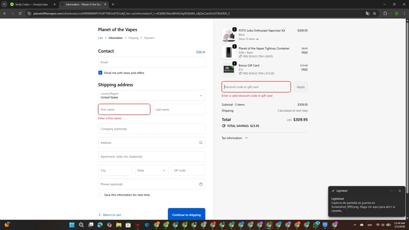Open the site information icon in address bar
The height and width of the screenshot is (230, 409).
pyautogui.click(x=29, y=13)
